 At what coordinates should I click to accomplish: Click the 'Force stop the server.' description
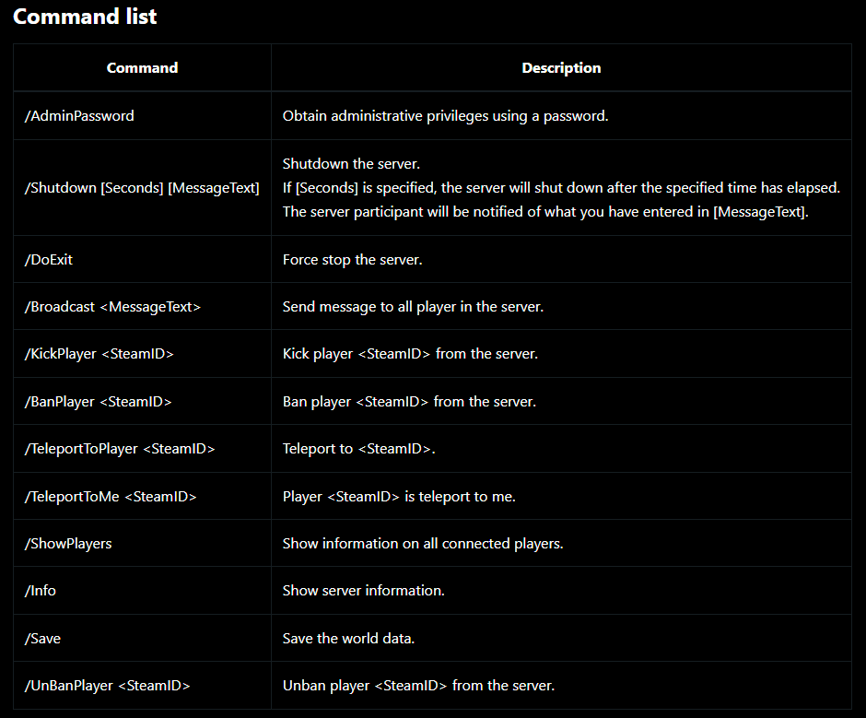click(x=352, y=260)
